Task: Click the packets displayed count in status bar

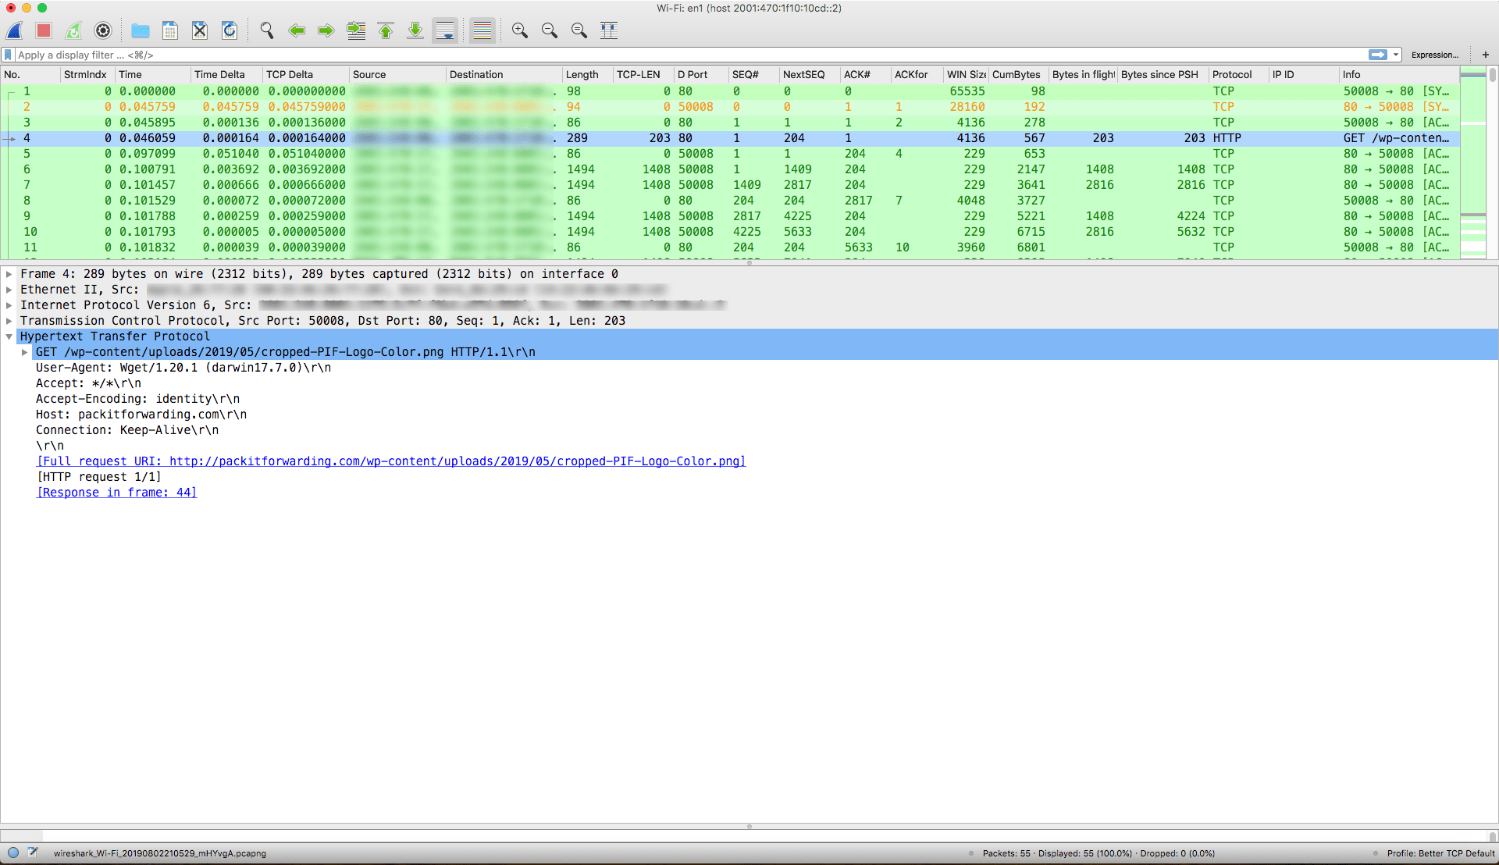Action: (x=1098, y=853)
